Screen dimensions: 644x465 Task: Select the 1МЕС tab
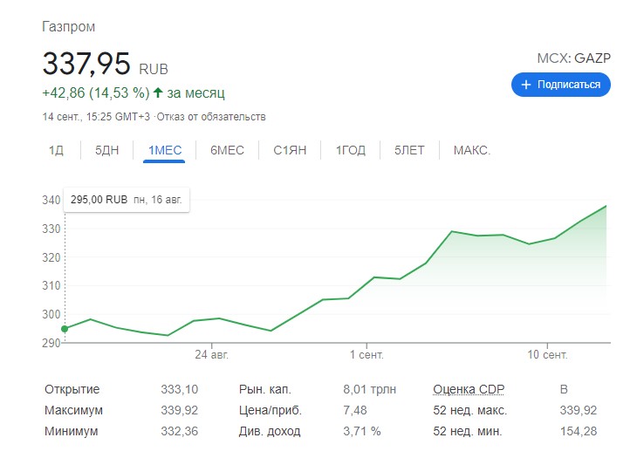(x=165, y=150)
